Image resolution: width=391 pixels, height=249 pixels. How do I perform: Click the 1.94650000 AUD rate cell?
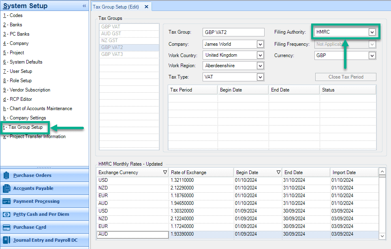pyautogui.click(x=201, y=203)
